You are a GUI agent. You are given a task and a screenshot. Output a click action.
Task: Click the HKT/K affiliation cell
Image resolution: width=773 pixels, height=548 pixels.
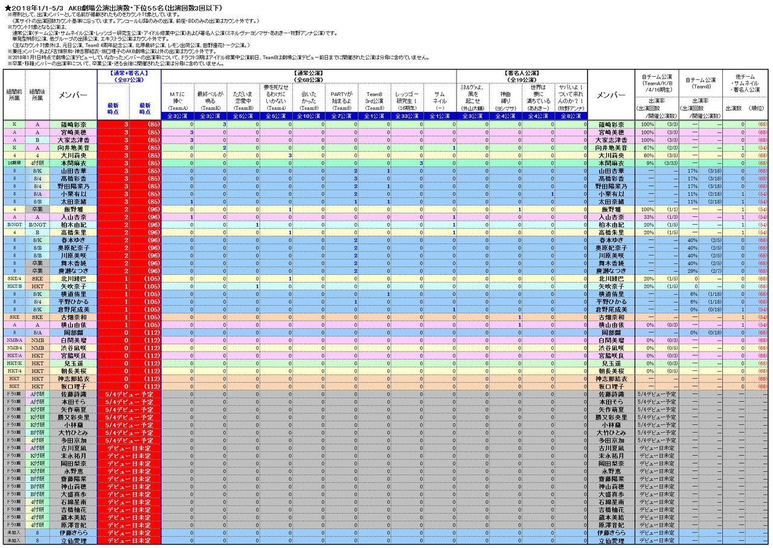coord(13,364)
